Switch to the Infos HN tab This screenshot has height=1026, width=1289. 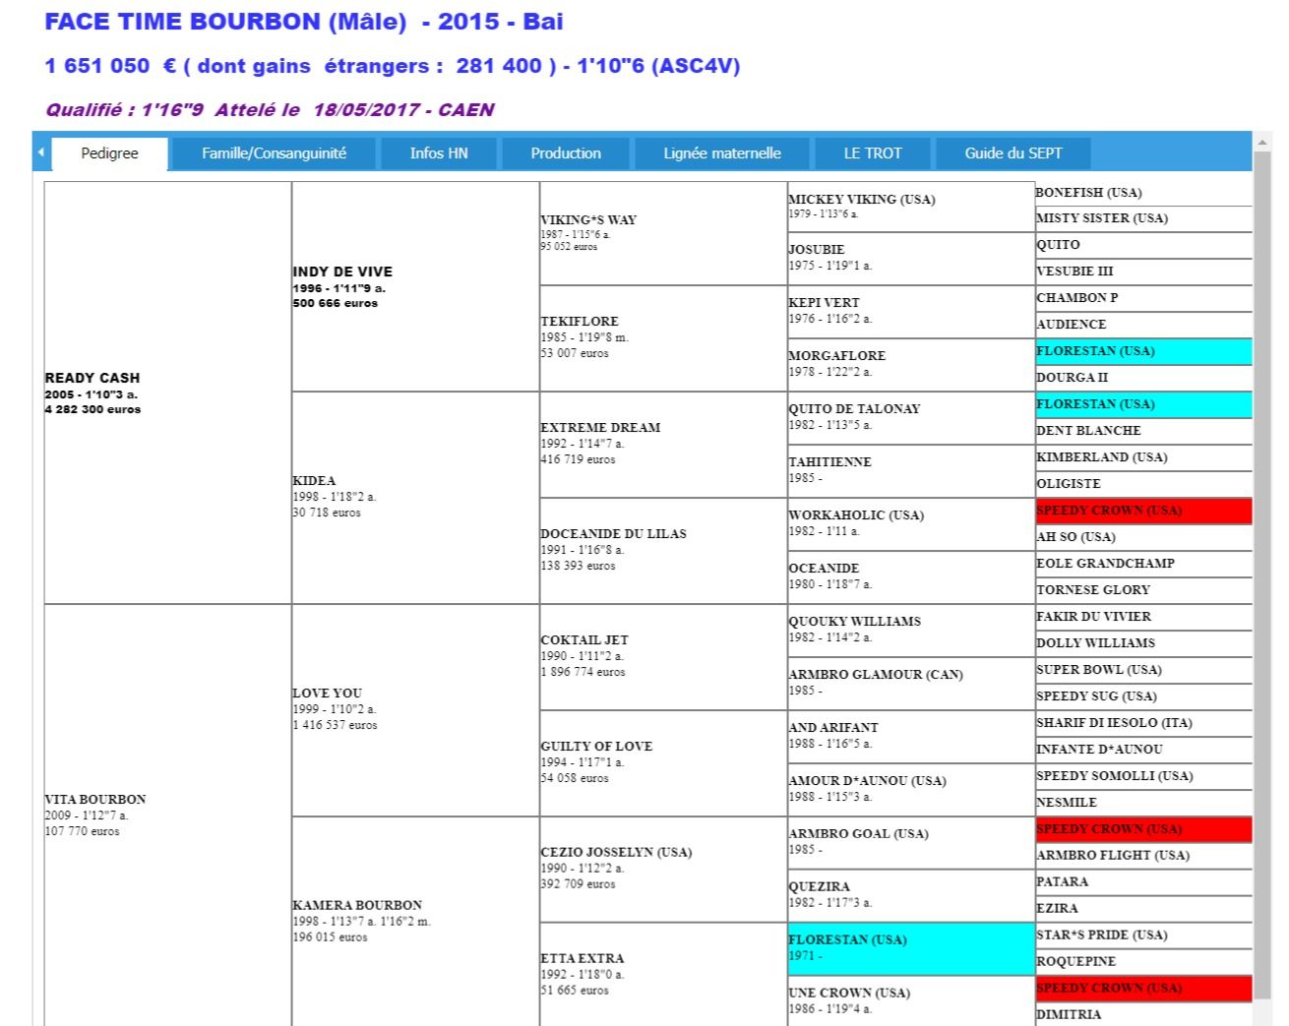(x=439, y=153)
